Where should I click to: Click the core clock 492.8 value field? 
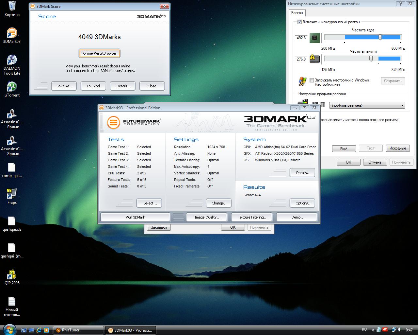tap(301, 38)
